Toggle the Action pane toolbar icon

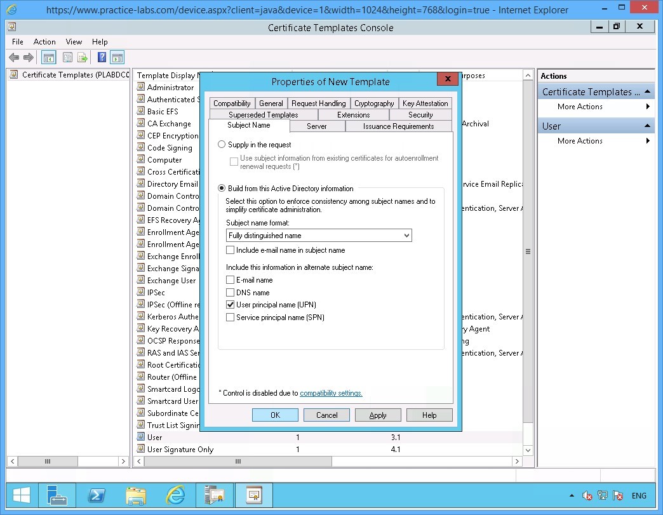[117, 57]
